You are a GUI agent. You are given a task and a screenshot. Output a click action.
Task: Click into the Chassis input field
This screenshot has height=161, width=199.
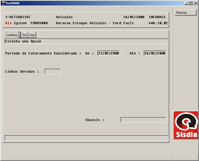(143, 120)
